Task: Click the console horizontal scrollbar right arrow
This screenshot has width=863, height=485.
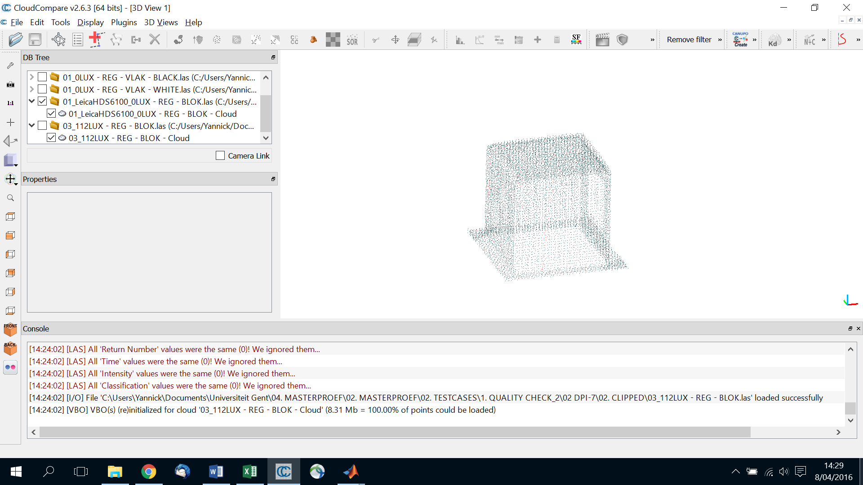Action: point(838,432)
